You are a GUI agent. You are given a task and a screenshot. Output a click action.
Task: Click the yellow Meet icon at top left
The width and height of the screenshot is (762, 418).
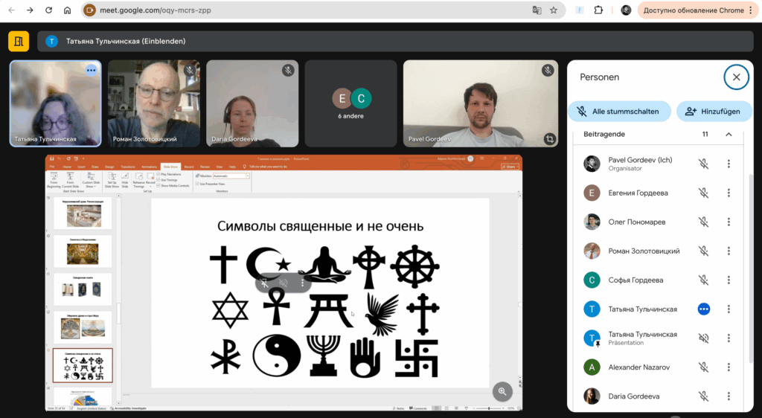[18, 41]
